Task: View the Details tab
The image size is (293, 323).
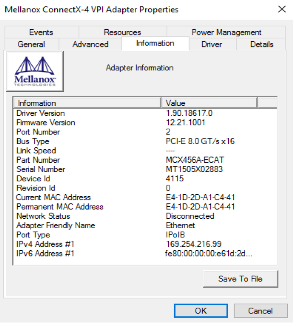Action: [261, 45]
